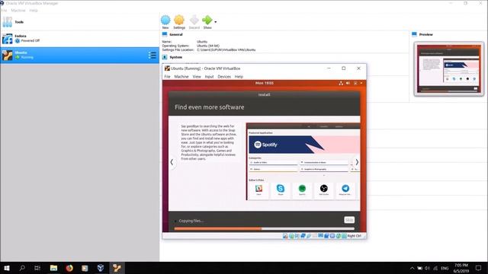The width and height of the screenshot is (488, 274).
Task: Open Settings from the Manager toolbar
Action: coord(179,22)
